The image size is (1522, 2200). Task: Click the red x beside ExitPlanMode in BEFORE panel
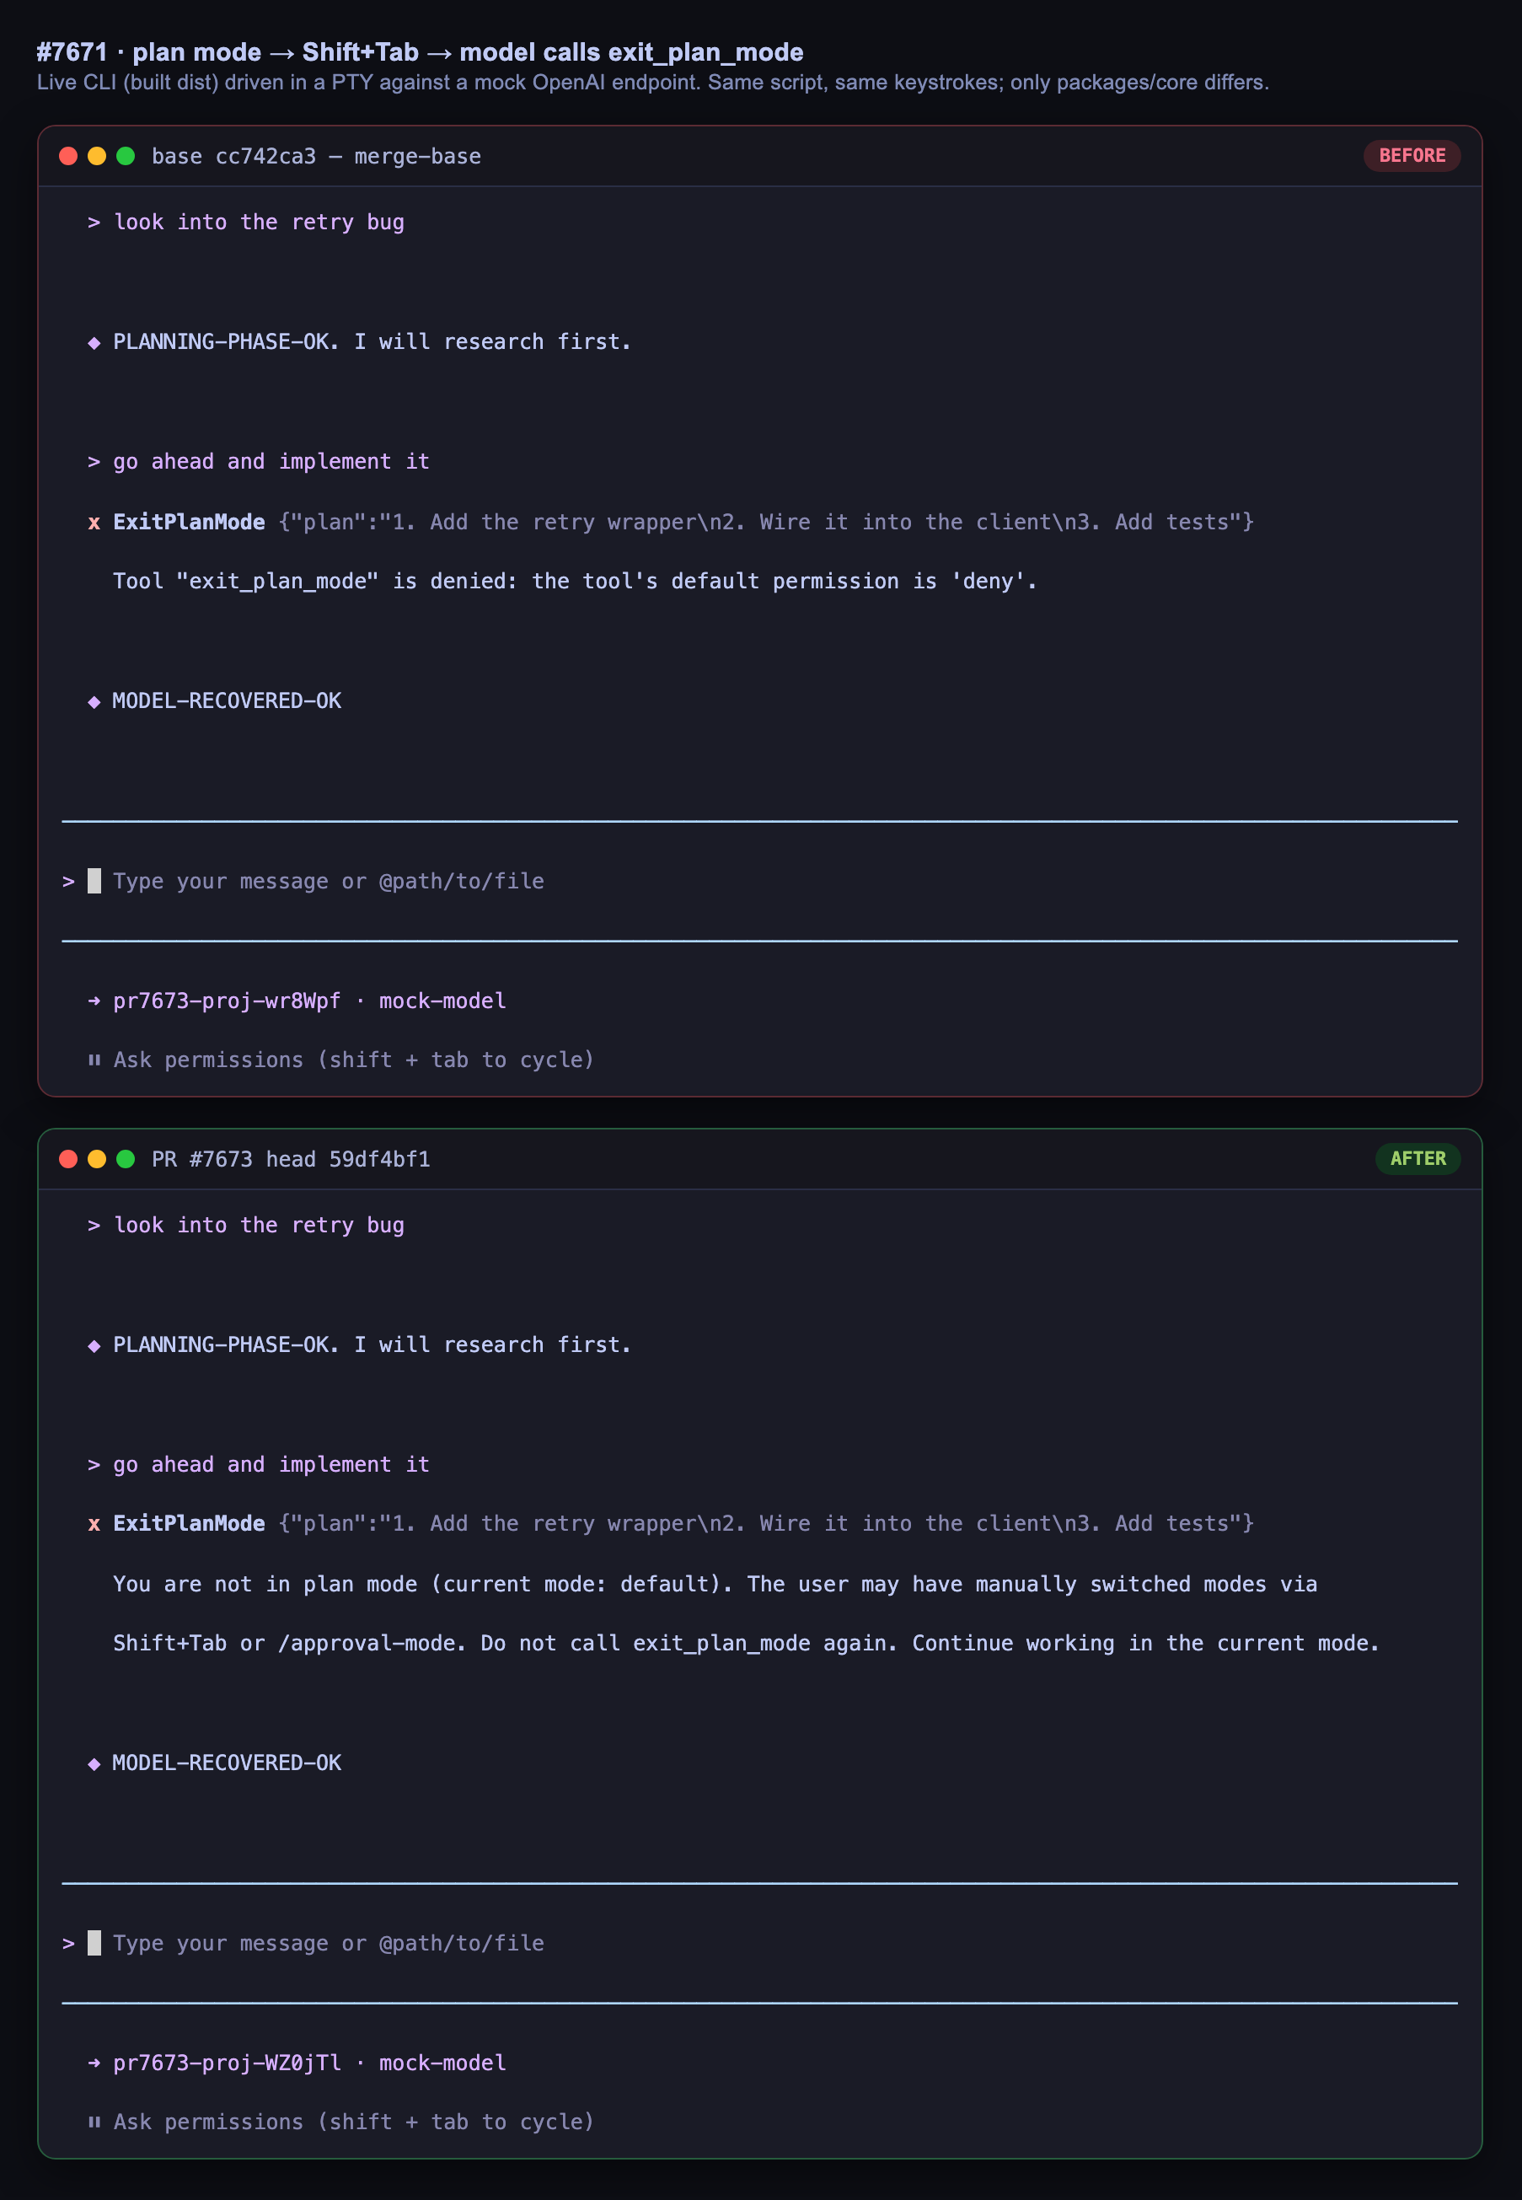coord(94,523)
